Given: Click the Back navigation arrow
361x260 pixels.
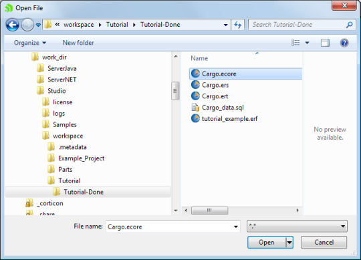Looking at the screenshot, I should pos(13,25).
